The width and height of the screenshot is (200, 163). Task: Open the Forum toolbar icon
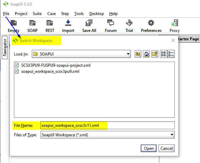coord(111,23)
